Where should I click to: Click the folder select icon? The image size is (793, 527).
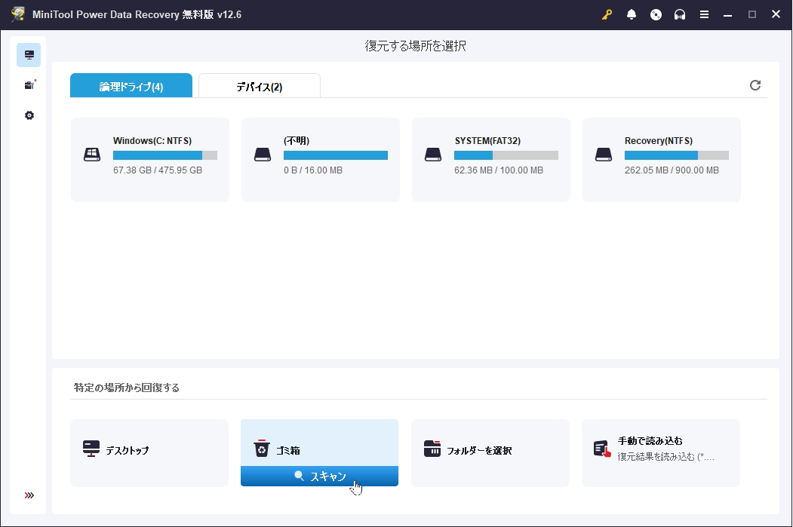click(432, 448)
